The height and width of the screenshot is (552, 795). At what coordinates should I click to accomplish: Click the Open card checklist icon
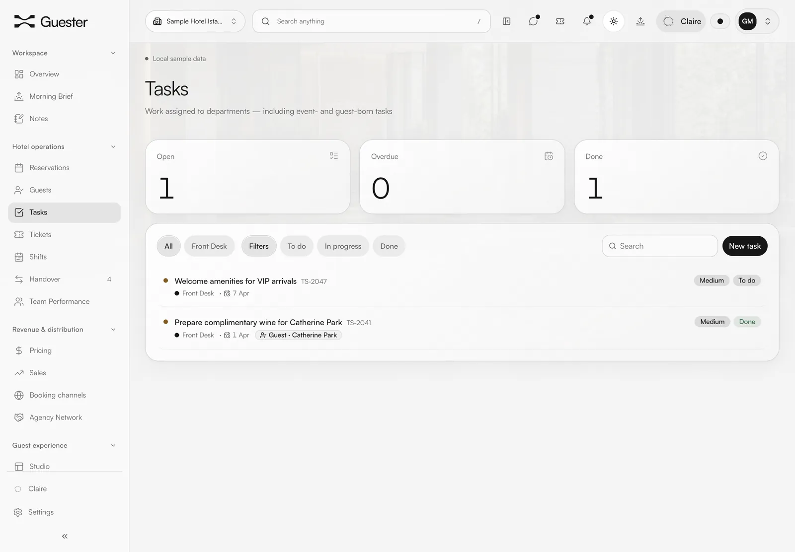[x=334, y=156]
